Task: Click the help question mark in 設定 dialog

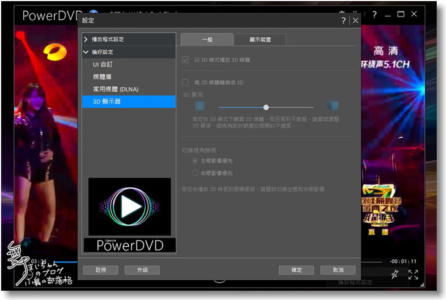Action: point(344,20)
